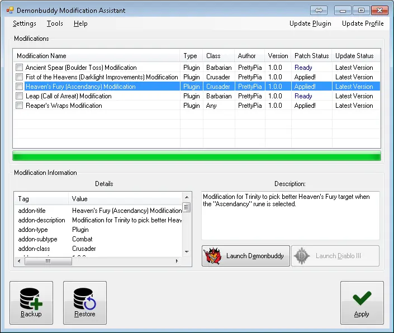Click the green progress bar
This screenshot has width=394, height=333.
pyautogui.click(x=197, y=156)
